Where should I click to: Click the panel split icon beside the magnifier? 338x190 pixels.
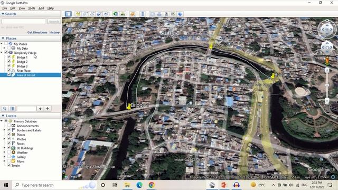tap(12, 109)
